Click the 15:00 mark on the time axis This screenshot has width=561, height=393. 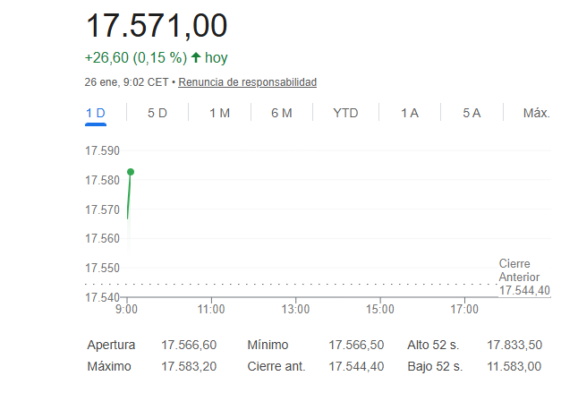coord(380,310)
